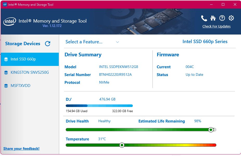The width and height of the screenshot is (241, 156).
Task: Click the Estimated Life Remaining label
Action: pyautogui.click(x=162, y=121)
